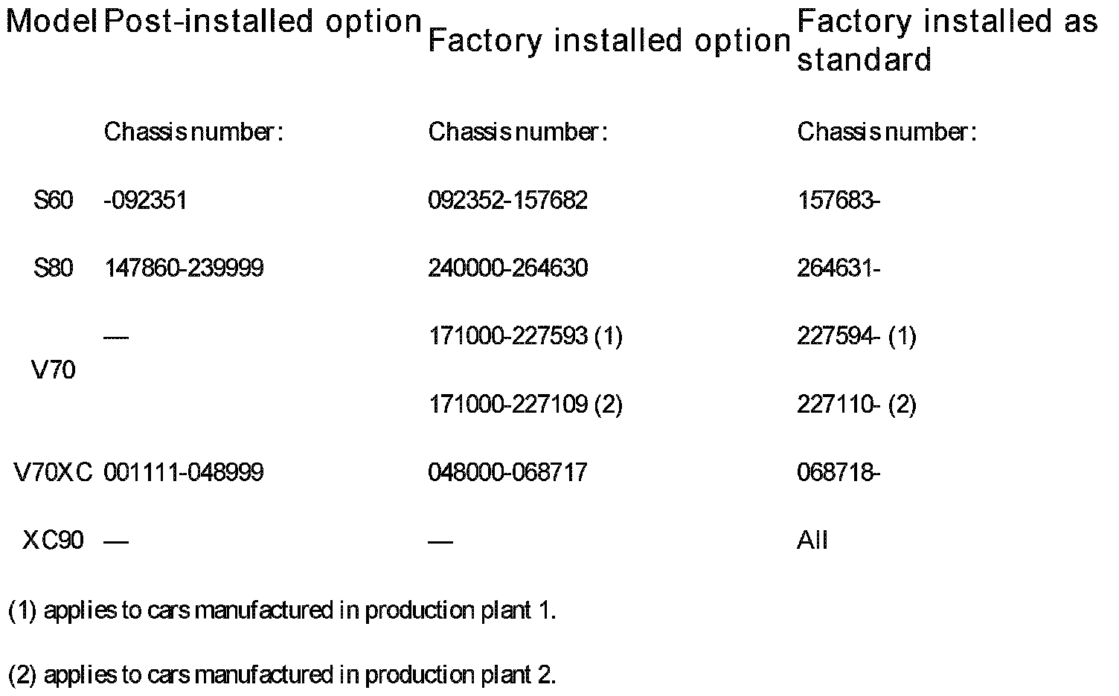
Task: Click chassis range 171000-227593 (1)
Action: (x=525, y=337)
